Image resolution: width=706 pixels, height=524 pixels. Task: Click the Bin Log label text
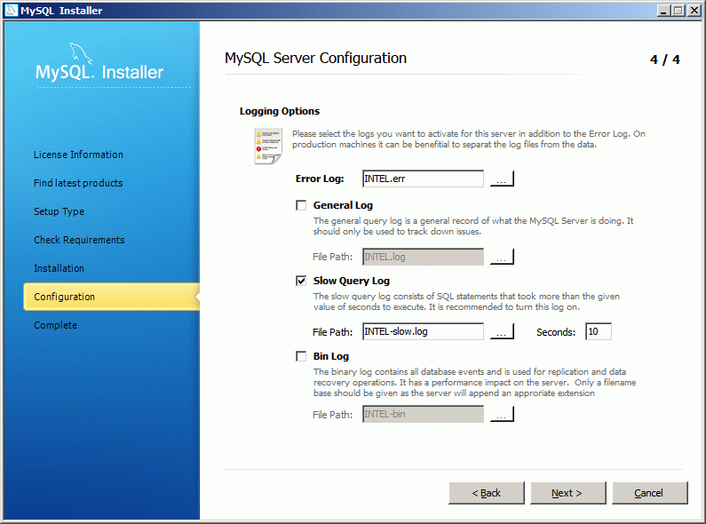(x=331, y=356)
